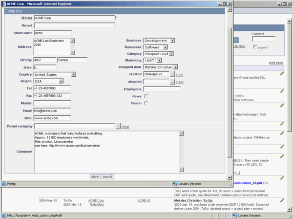The height and width of the screenshot is (219, 293).
Task: Click into the ZIP field showing 4567
Action: pyautogui.click(x=45, y=60)
